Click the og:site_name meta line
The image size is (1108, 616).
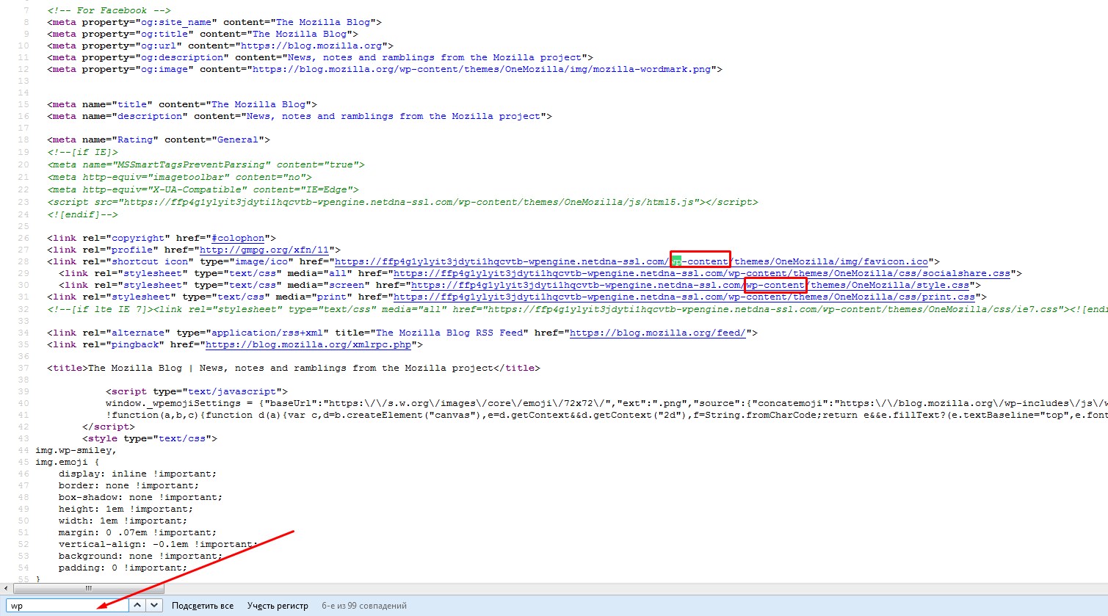(x=214, y=22)
